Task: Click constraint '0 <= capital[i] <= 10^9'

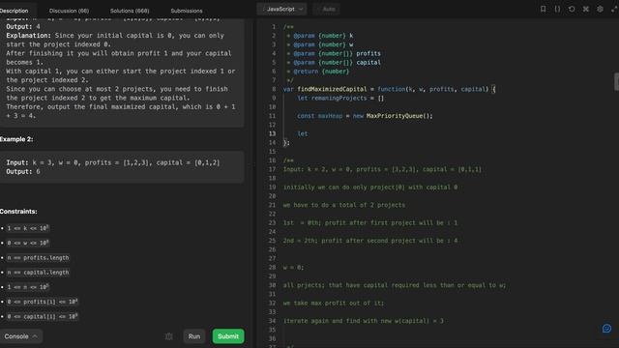Action: (x=43, y=316)
